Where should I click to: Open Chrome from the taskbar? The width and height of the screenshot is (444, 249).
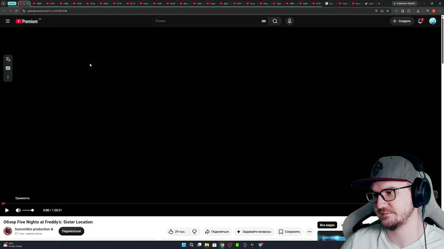222,245
